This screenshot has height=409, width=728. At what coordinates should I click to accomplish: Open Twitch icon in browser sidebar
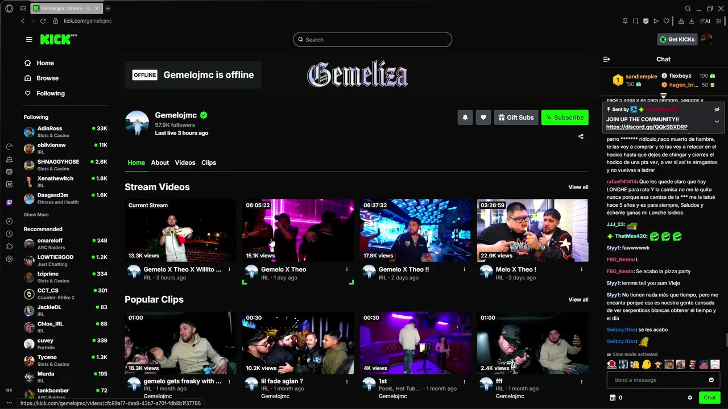point(9,203)
